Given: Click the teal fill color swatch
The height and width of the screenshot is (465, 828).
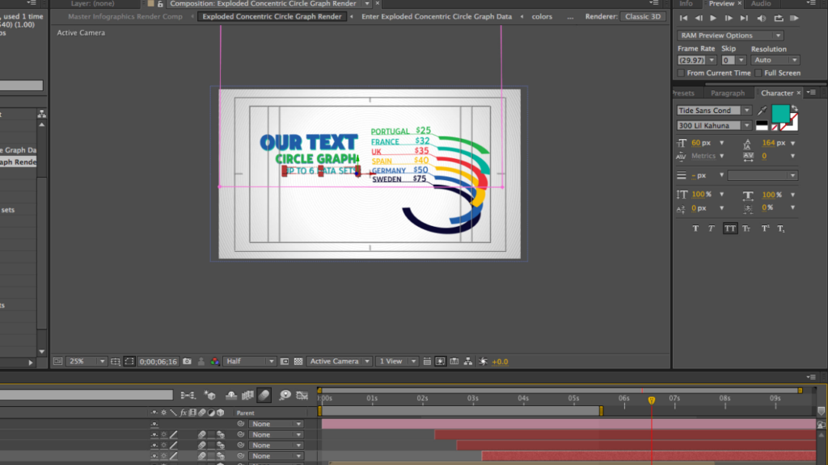Looking at the screenshot, I should point(780,113).
